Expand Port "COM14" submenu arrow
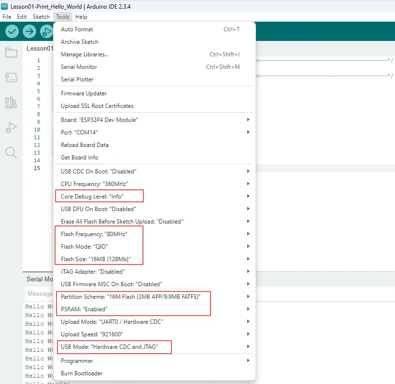 [248, 132]
